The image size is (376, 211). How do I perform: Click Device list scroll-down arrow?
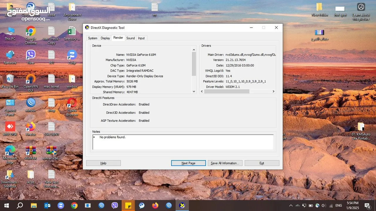(194, 91)
